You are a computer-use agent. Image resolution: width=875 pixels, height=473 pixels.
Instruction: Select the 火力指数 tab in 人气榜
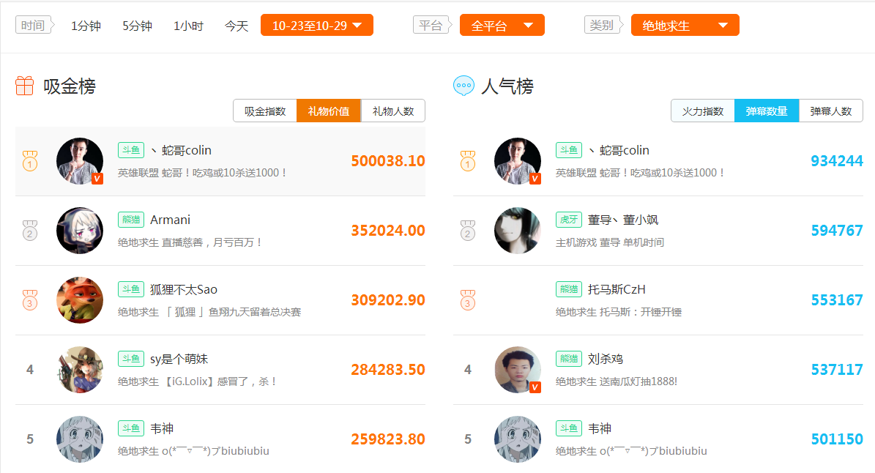[x=703, y=111]
